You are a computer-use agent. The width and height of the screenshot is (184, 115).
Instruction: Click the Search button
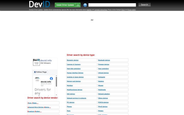pos(144,5)
